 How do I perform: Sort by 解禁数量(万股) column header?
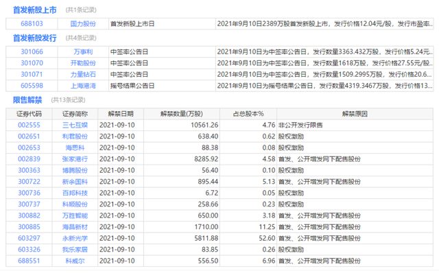181,114
